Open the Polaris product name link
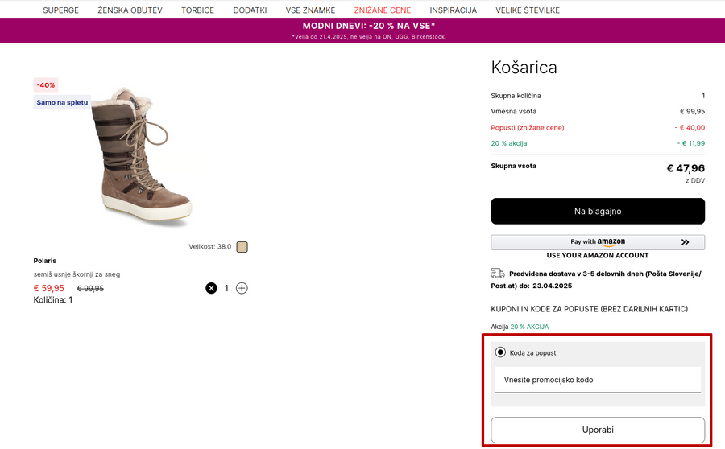 [45, 261]
